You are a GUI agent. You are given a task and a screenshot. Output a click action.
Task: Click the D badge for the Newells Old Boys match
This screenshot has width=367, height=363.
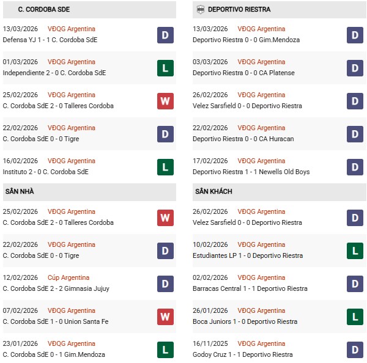pos(355,167)
